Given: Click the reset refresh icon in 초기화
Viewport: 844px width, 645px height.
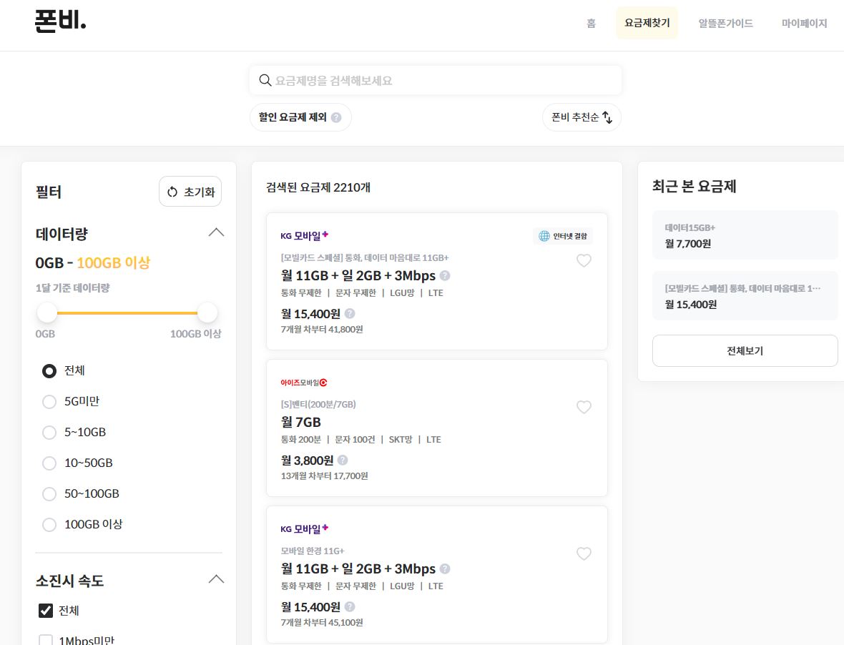Looking at the screenshot, I should click(172, 192).
